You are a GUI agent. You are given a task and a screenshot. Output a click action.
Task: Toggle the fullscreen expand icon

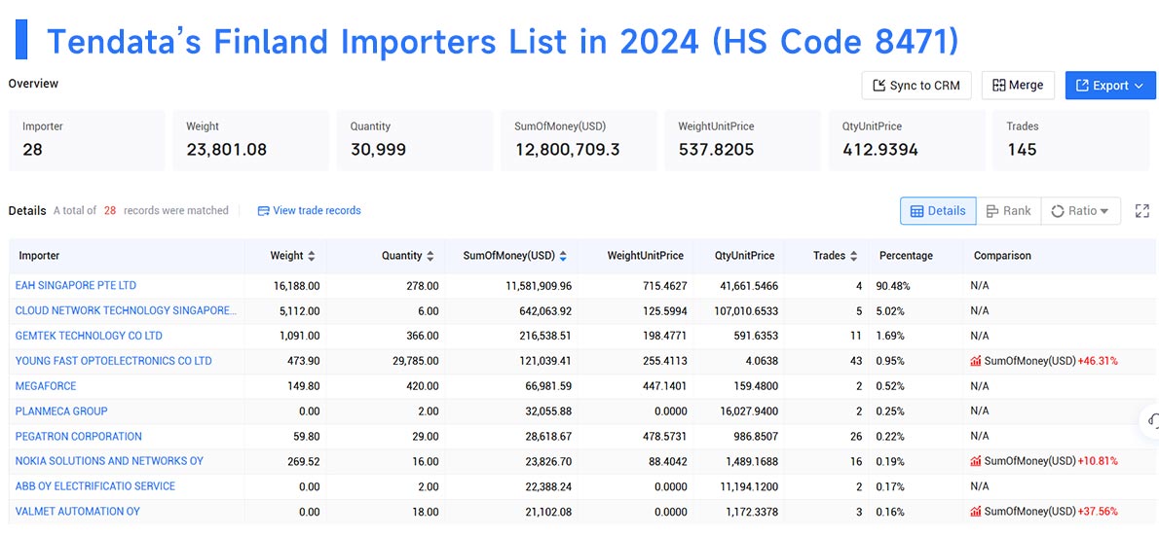coord(1142,211)
